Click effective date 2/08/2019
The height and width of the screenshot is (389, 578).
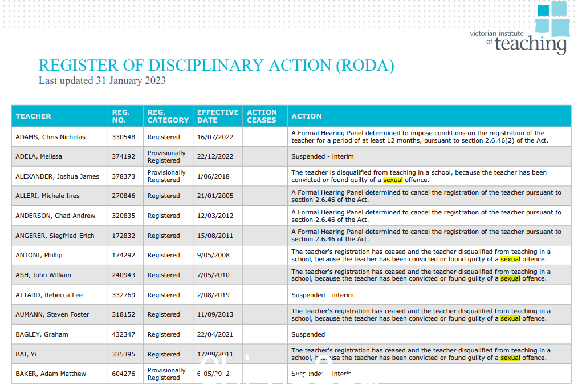tap(213, 295)
